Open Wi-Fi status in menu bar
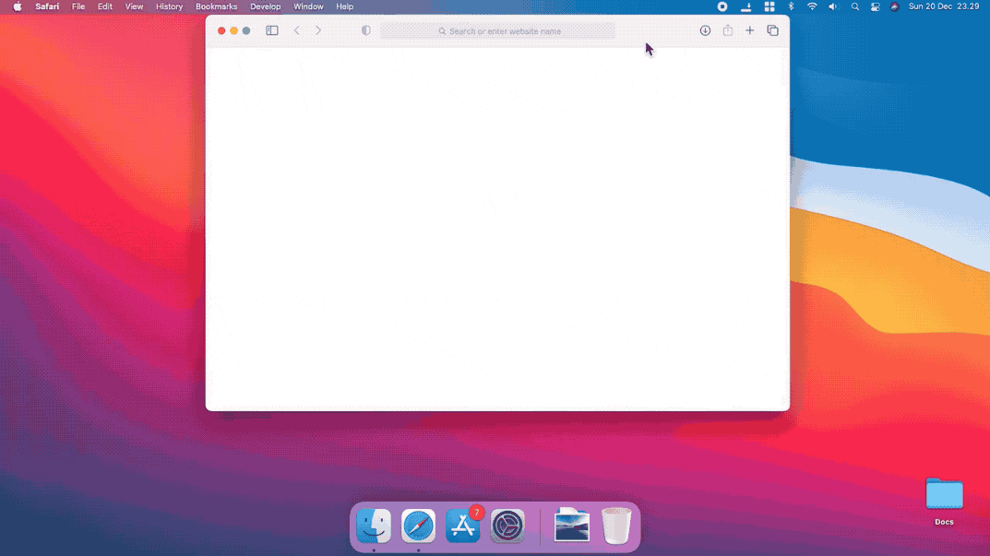The width and height of the screenshot is (990, 556). 812,6
